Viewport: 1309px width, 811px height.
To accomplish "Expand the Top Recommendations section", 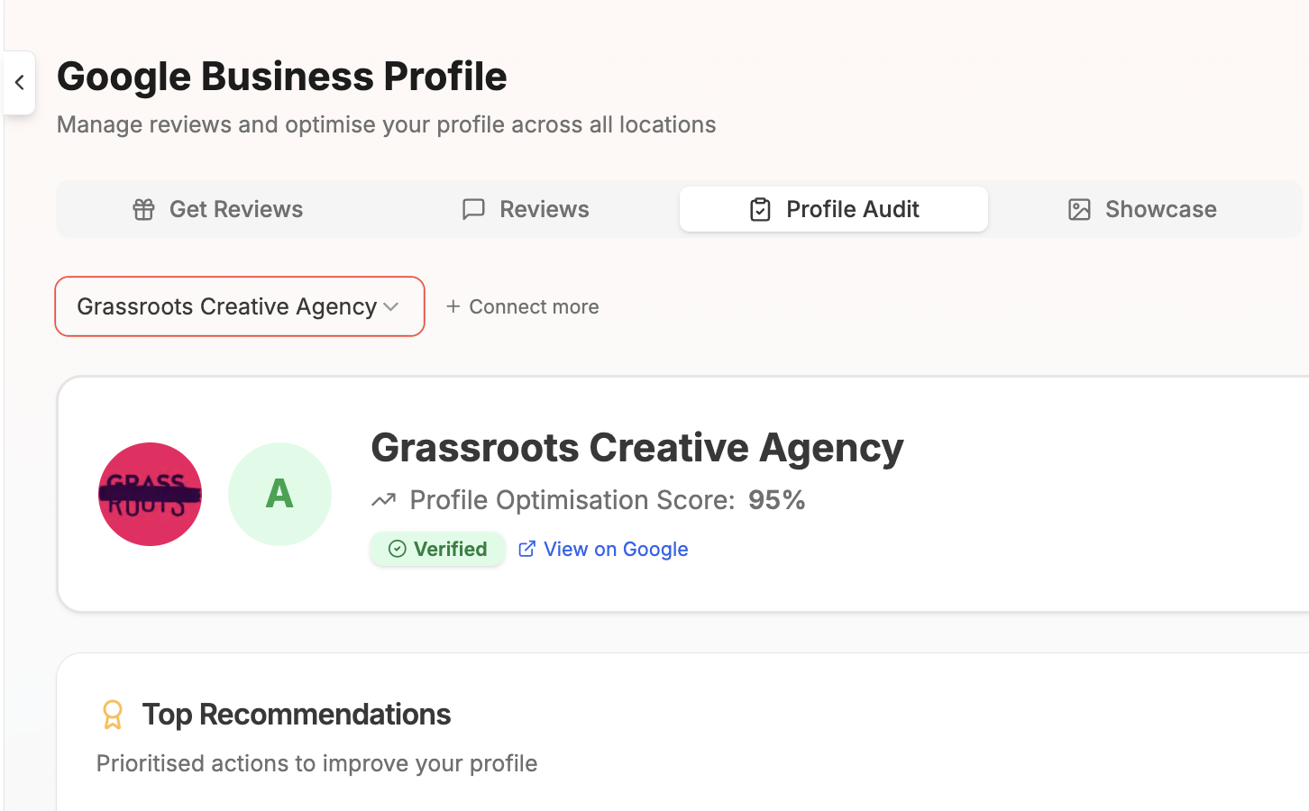I will [297, 714].
